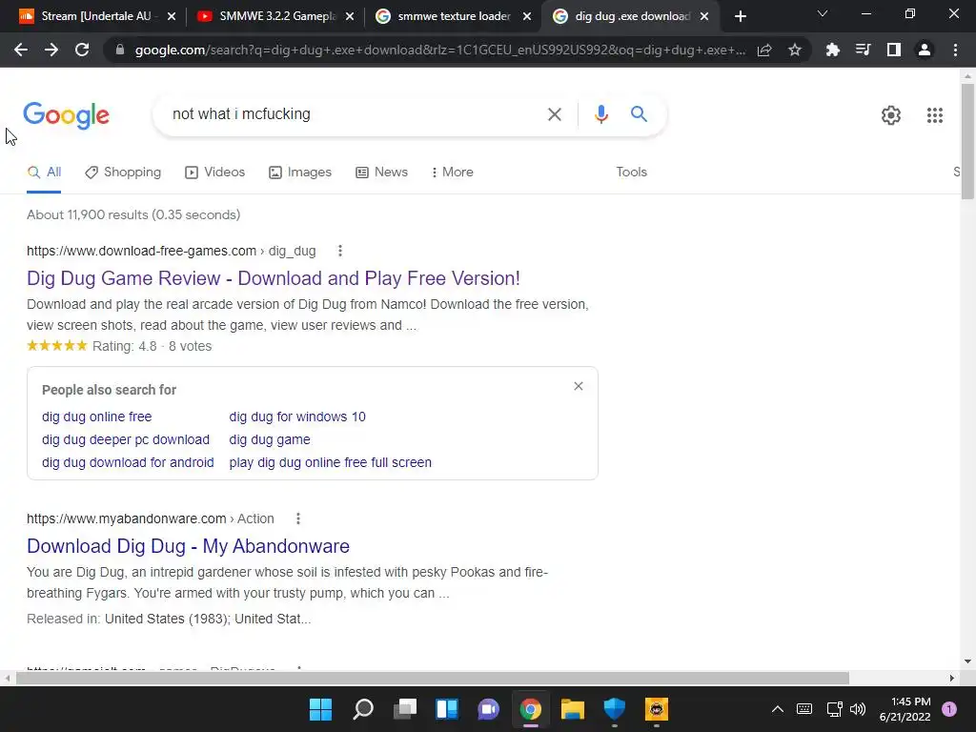This screenshot has width=976, height=732.
Task: Open options for download-free-games result
Action: 340,251
